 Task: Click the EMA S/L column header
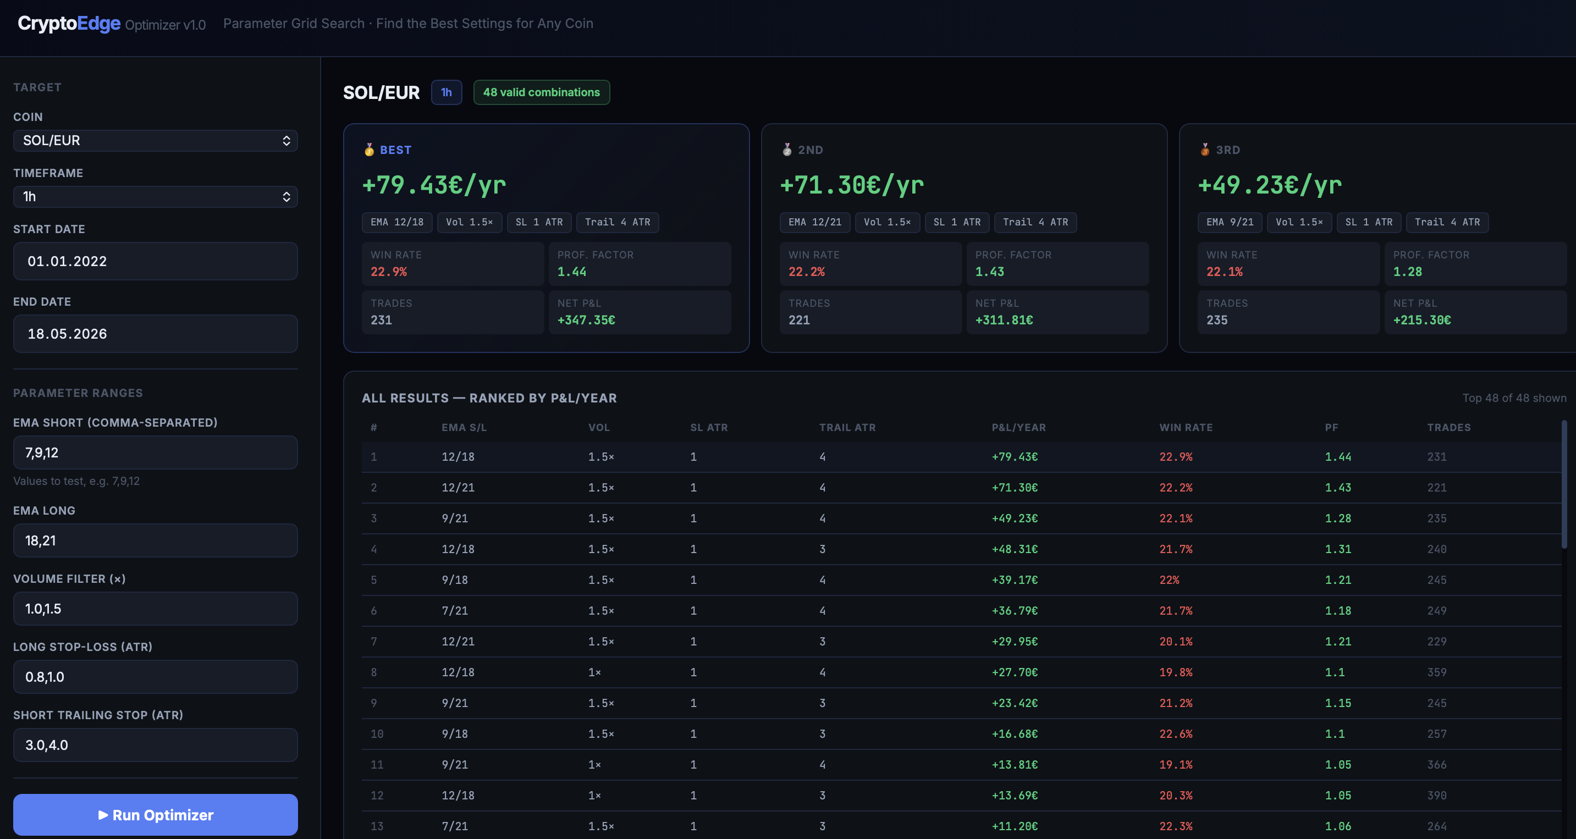tap(464, 427)
